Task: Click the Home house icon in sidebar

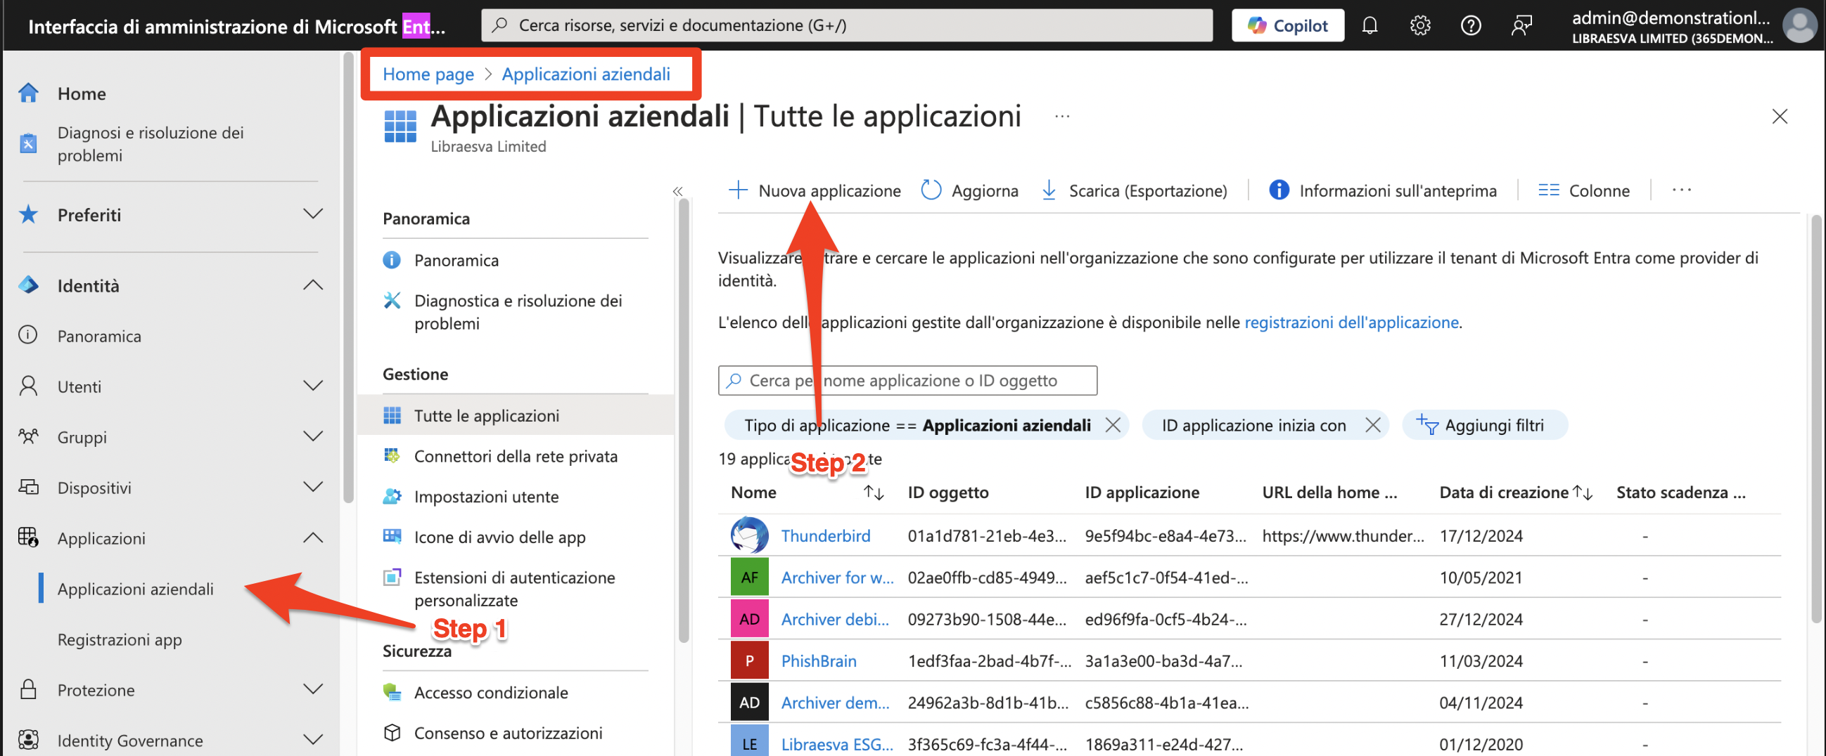Action: pos(28,93)
